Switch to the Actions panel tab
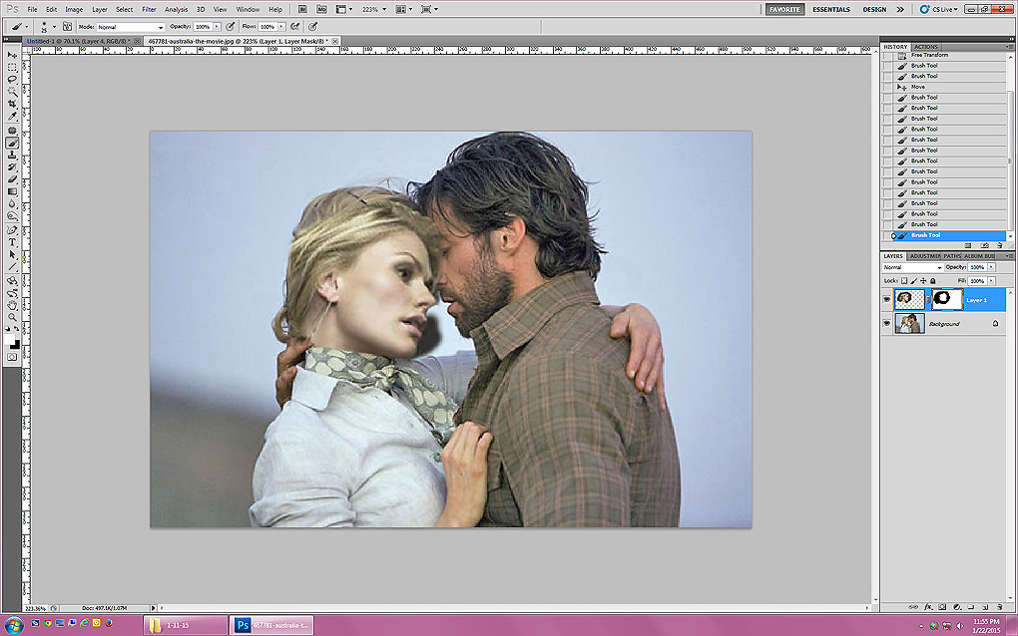Image resolution: width=1018 pixels, height=636 pixels. pos(926,47)
